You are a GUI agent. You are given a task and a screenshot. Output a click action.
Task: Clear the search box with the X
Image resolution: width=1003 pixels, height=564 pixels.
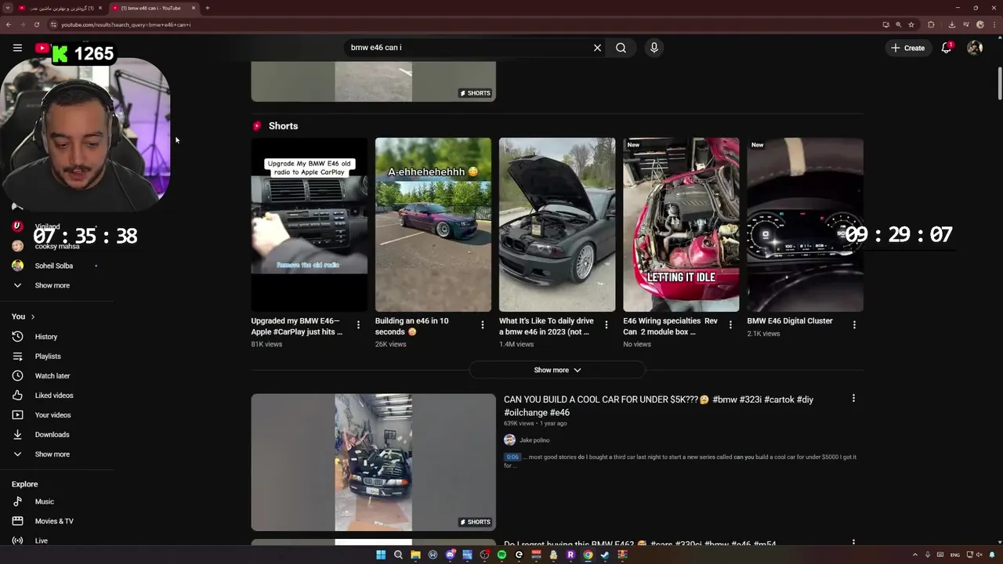coord(597,48)
